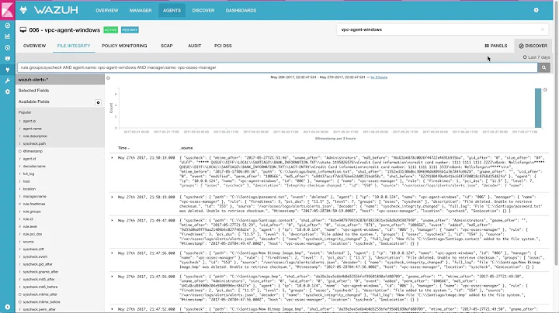Expand the 21:47:52 event row

coord(113,309)
